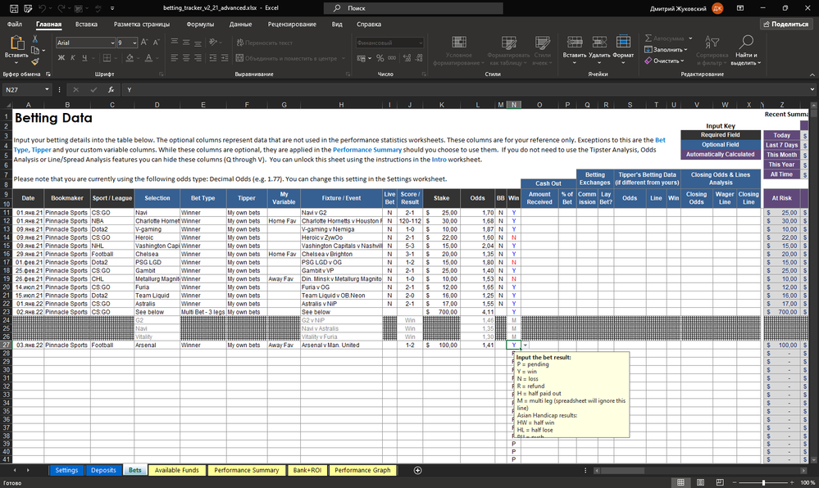Viewport: 819px width, 488px height.
Task: Open the Формулы ribbon tab
Action: 200,25
